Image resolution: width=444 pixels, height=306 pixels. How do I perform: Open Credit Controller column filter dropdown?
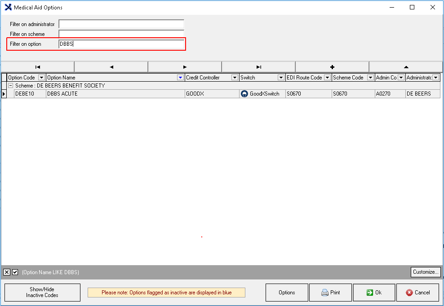[x=235, y=78]
